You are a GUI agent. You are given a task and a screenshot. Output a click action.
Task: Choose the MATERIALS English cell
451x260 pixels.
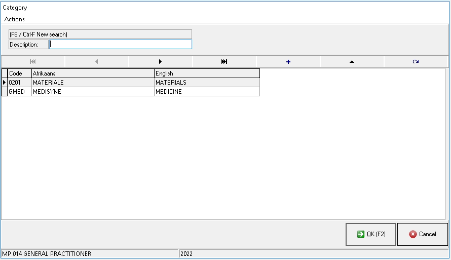pyautogui.click(x=207, y=83)
